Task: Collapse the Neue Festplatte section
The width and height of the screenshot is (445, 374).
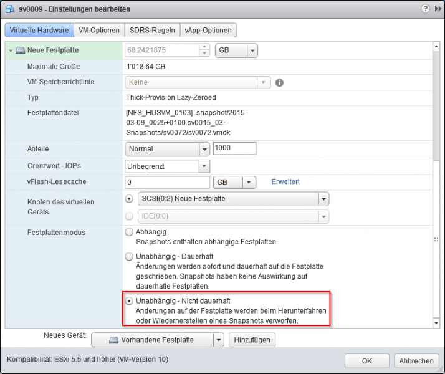Action: [11, 50]
